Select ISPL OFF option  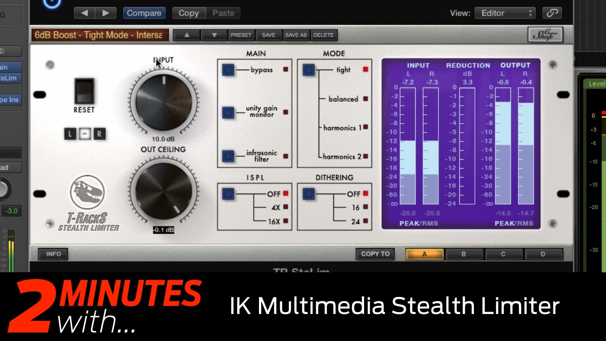[x=285, y=194]
